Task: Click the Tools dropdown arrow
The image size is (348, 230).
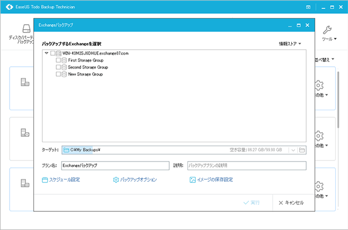Action: coord(335,39)
